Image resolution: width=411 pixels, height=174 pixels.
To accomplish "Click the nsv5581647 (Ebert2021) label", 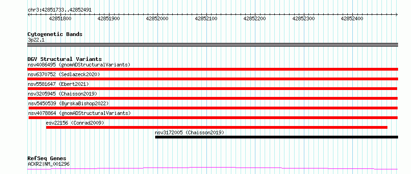I will 58,84.
